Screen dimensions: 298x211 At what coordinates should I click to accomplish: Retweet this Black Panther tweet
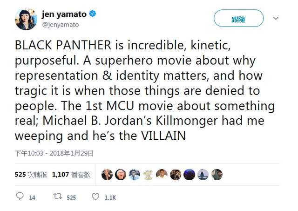pos(58,197)
